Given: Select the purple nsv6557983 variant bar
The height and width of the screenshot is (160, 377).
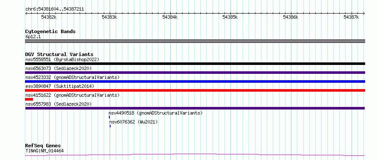Looking at the screenshot, I should 195,108.
